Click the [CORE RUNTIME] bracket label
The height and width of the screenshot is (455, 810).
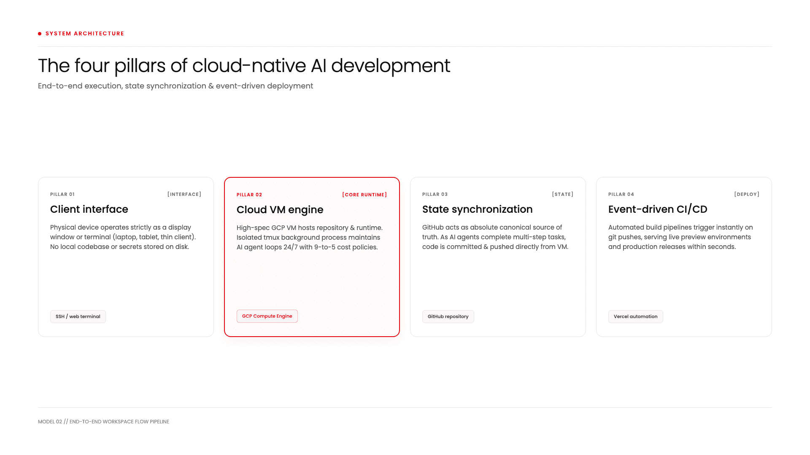(364, 195)
